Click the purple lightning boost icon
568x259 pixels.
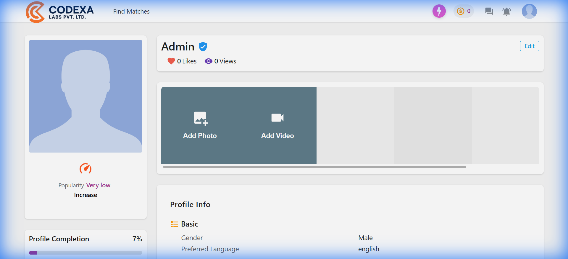pos(439,12)
